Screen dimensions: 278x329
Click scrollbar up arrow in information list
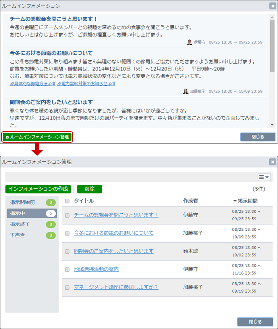pyautogui.click(x=272, y=17)
